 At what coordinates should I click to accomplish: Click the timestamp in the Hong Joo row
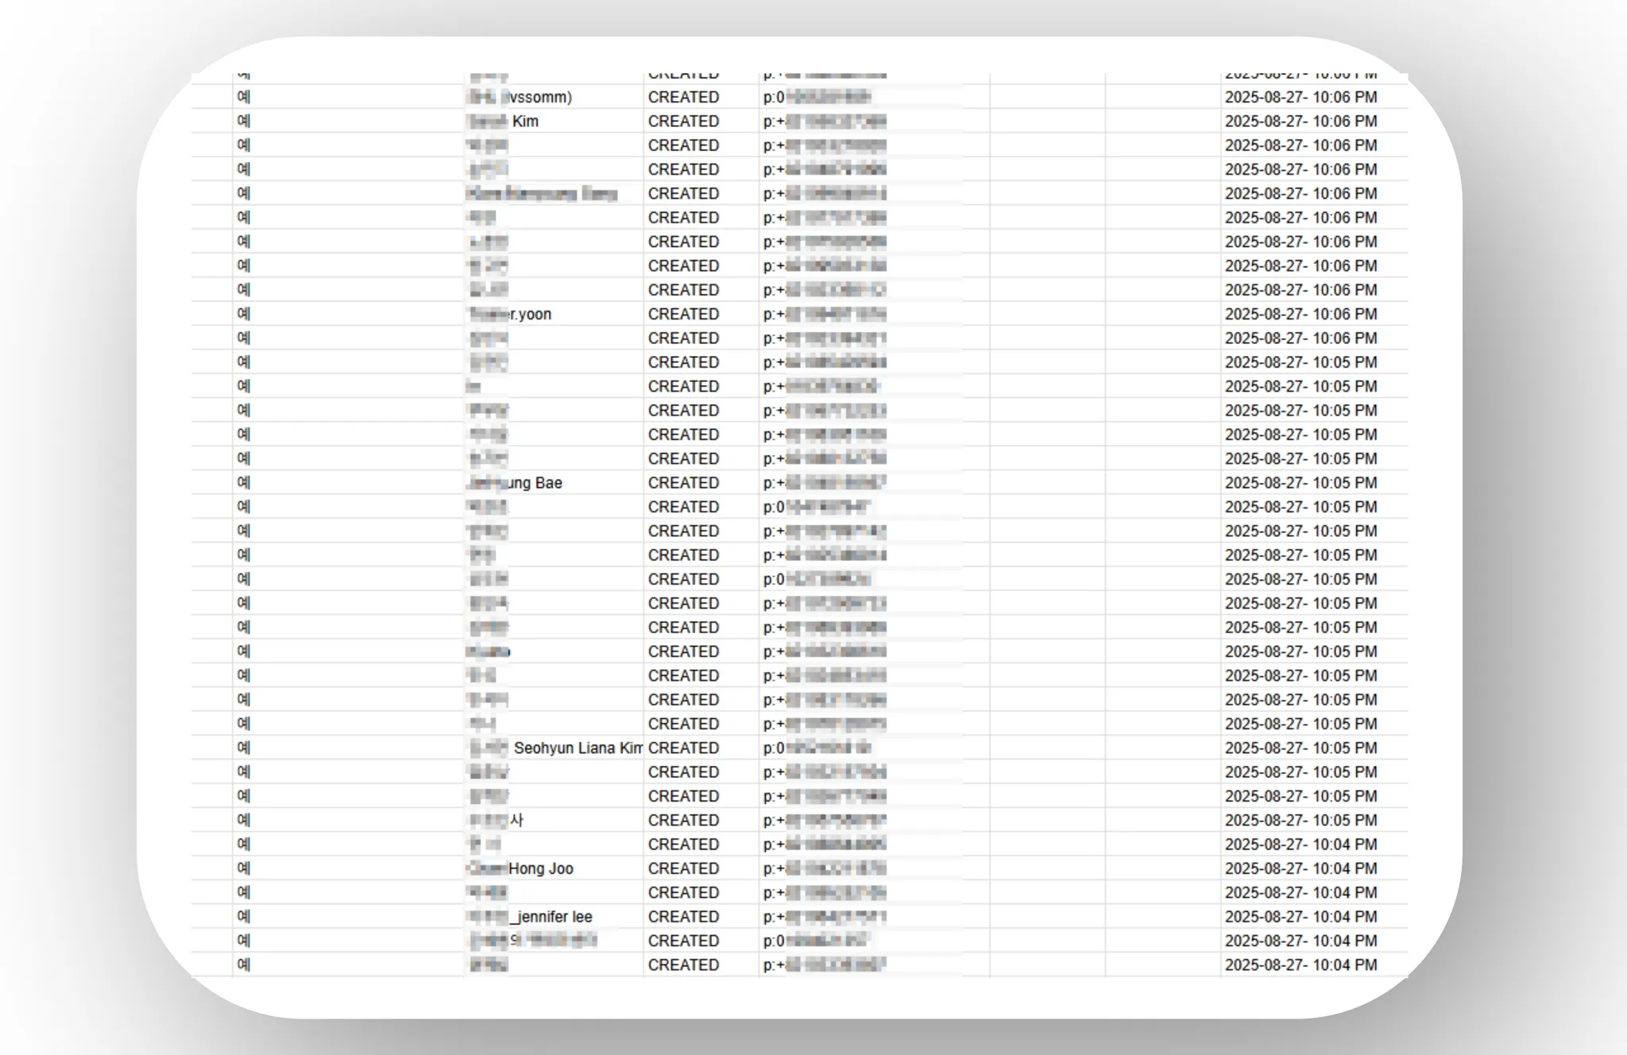(1300, 868)
